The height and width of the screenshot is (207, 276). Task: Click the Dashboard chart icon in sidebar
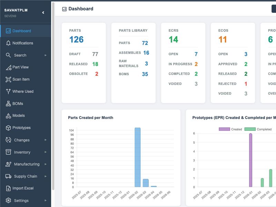tap(8, 31)
